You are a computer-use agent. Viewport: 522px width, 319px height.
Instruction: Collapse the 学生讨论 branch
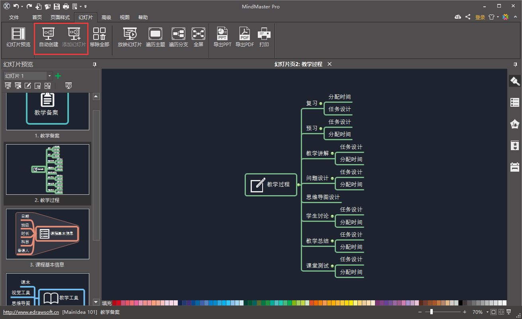pos(332,216)
